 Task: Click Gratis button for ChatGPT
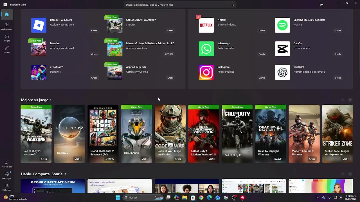click(338, 78)
